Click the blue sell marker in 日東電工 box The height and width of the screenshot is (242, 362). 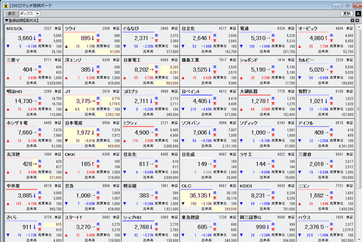click(x=156, y=67)
